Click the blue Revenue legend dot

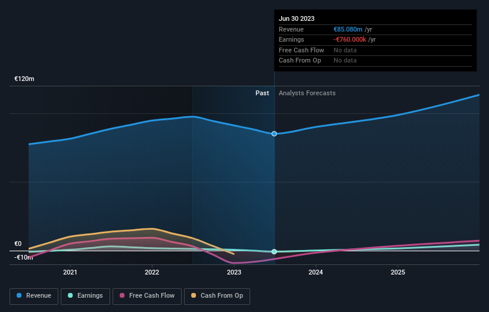coord(19,295)
